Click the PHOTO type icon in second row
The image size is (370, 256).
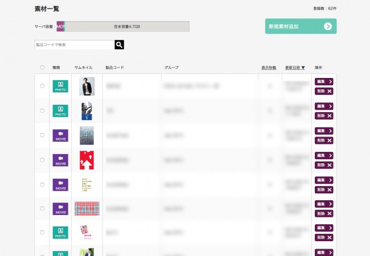(x=60, y=110)
